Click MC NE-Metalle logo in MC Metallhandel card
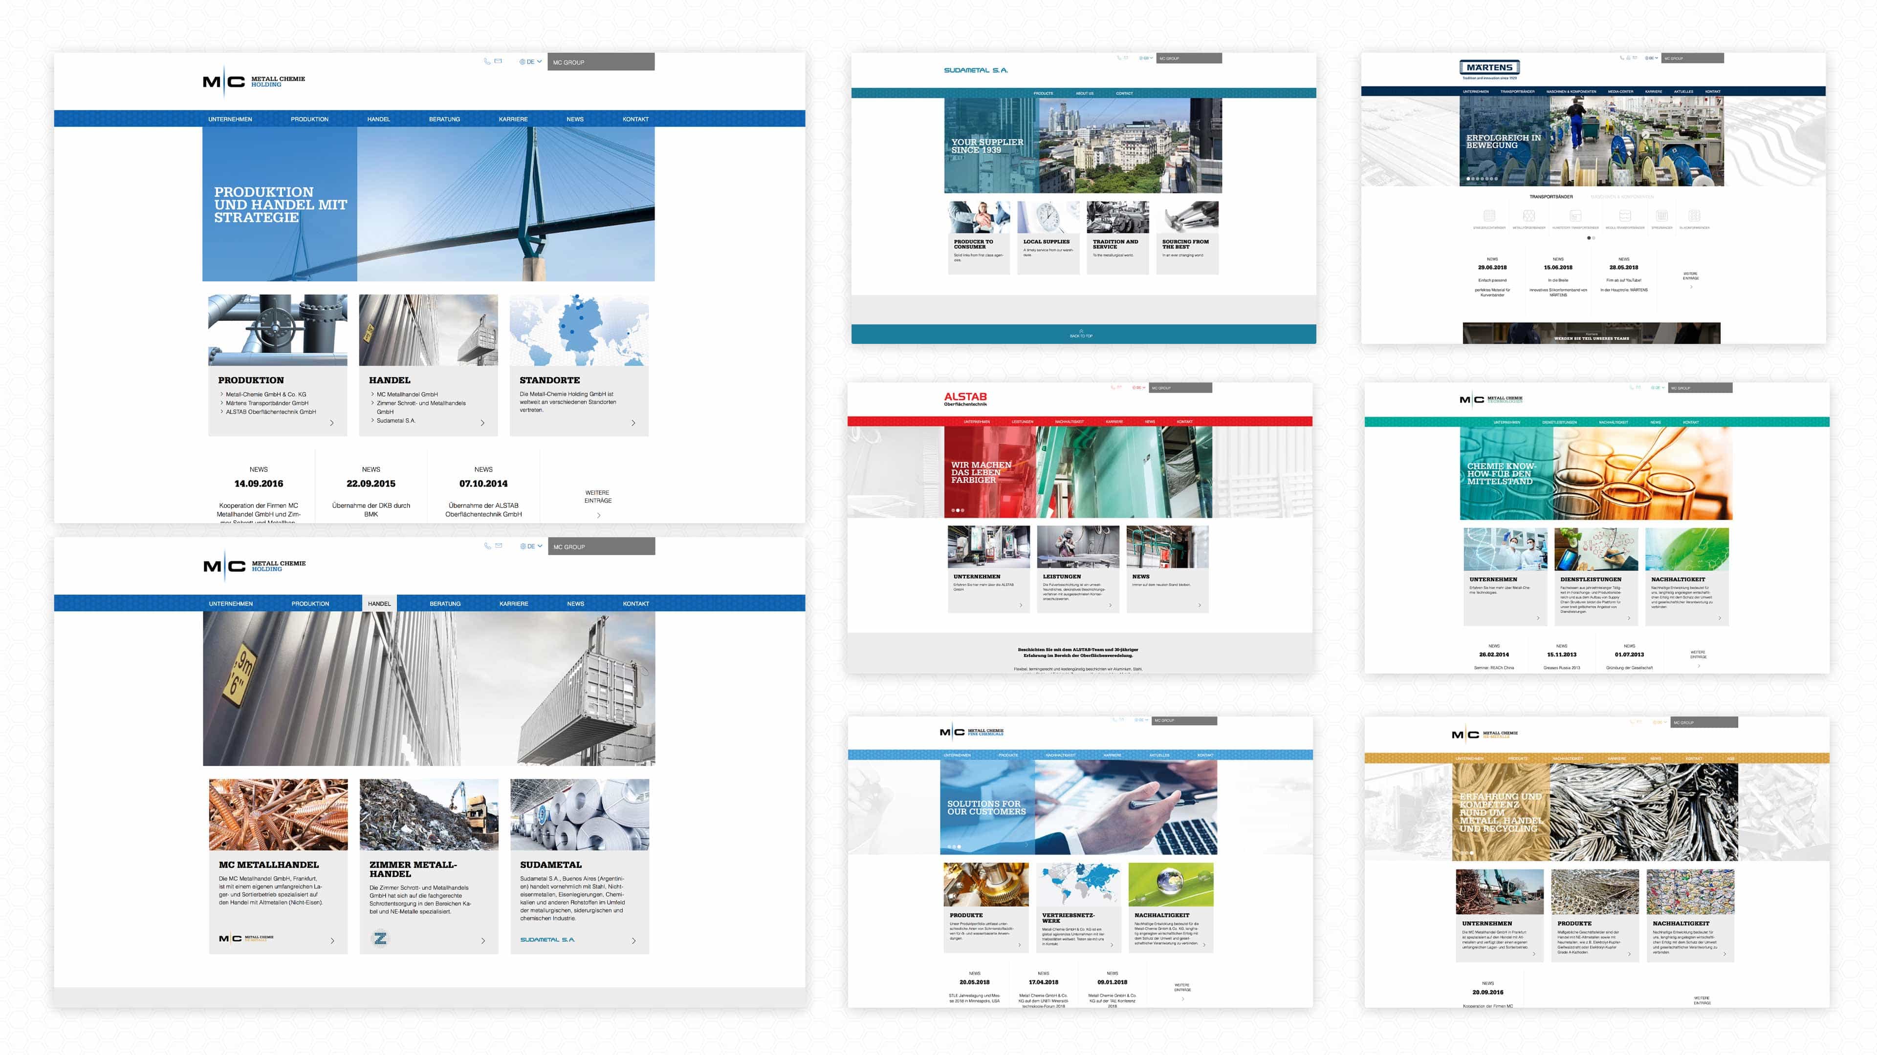The image size is (1877, 1055). coord(246,938)
